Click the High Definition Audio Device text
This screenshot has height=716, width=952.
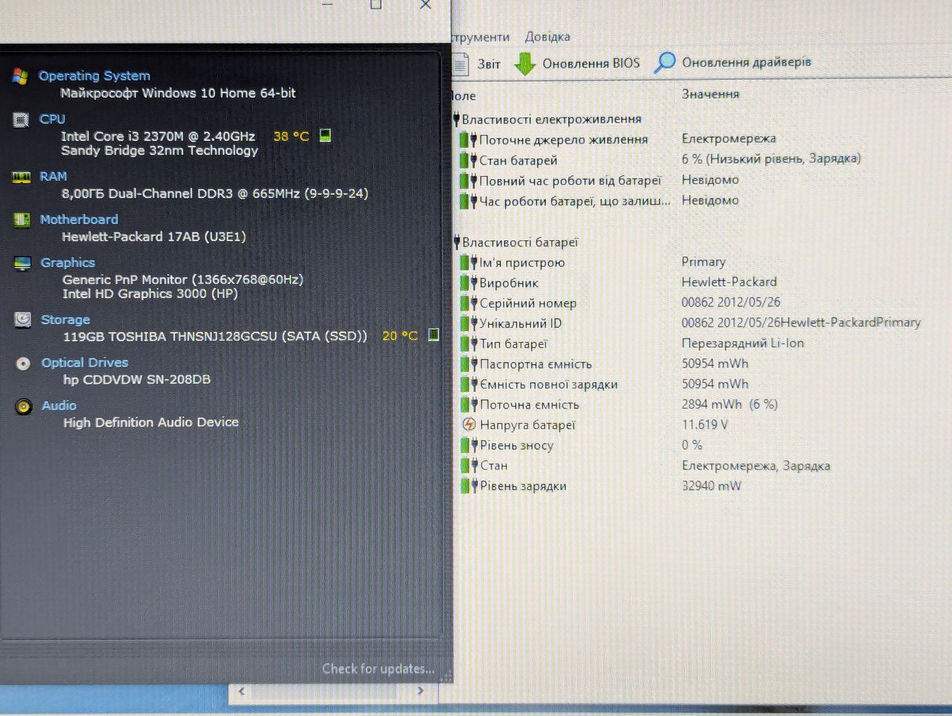[x=151, y=422]
